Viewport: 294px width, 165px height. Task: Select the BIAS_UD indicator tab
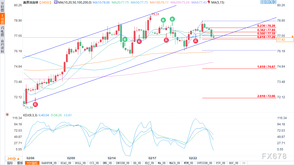coord(66,163)
